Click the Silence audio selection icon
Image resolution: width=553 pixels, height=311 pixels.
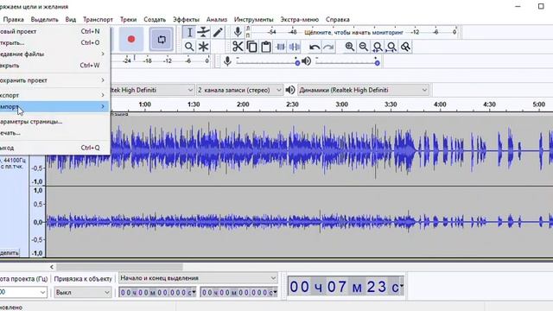(295, 47)
